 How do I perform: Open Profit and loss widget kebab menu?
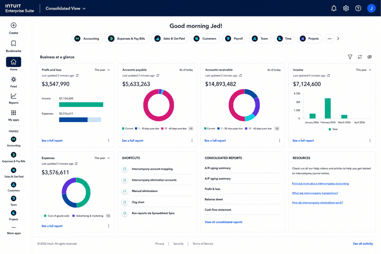109,140
